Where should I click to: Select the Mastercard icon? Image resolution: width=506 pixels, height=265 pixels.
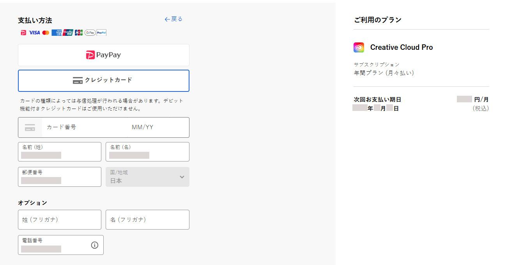click(x=46, y=33)
